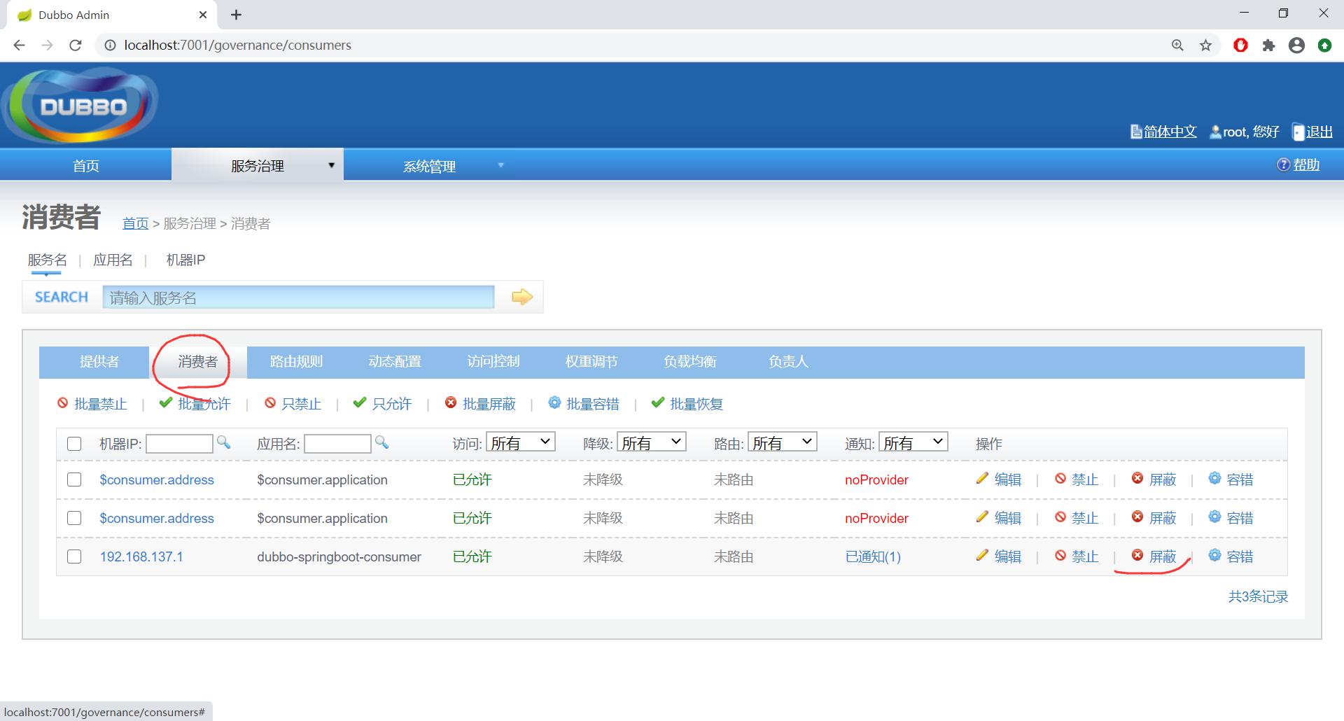This screenshot has width=1344, height=721.
Task: Open the 已通知(1) link
Action: click(873, 557)
